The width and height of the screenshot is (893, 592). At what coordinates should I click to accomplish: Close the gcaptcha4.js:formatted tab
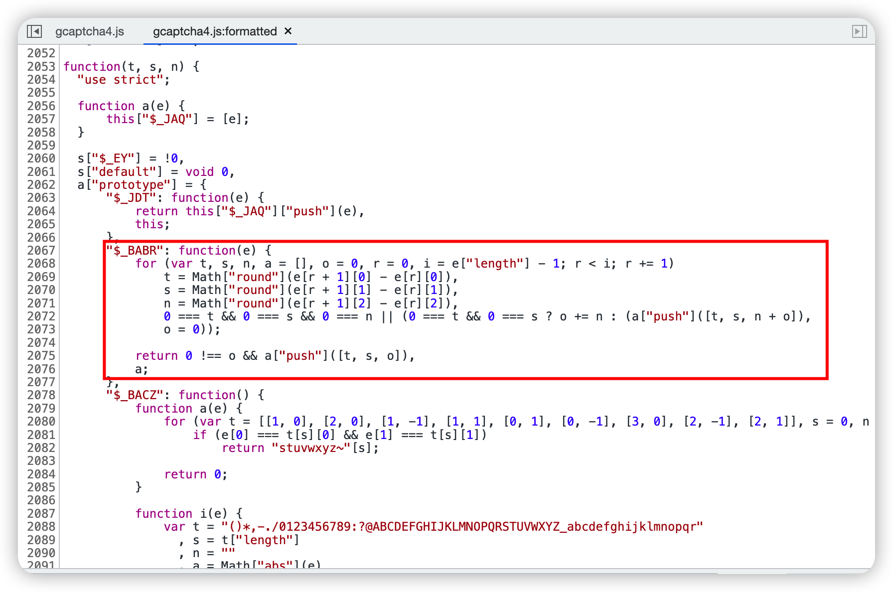pyautogui.click(x=288, y=31)
